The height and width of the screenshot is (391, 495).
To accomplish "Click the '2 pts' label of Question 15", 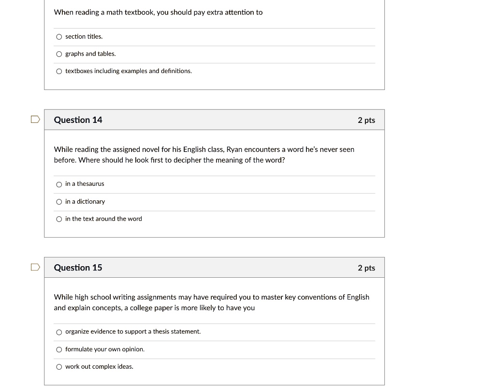I will tap(366, 268).
